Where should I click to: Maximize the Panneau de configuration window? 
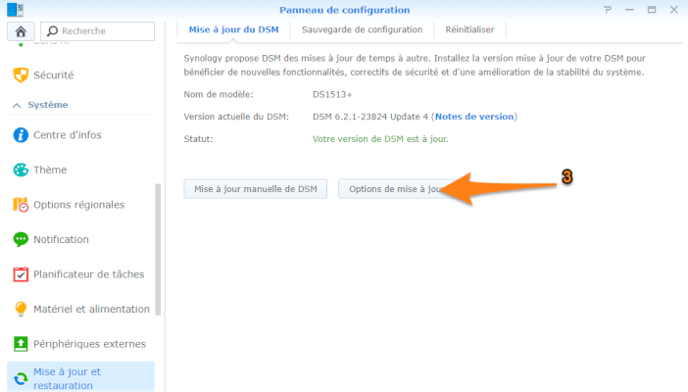coord(652,10)
